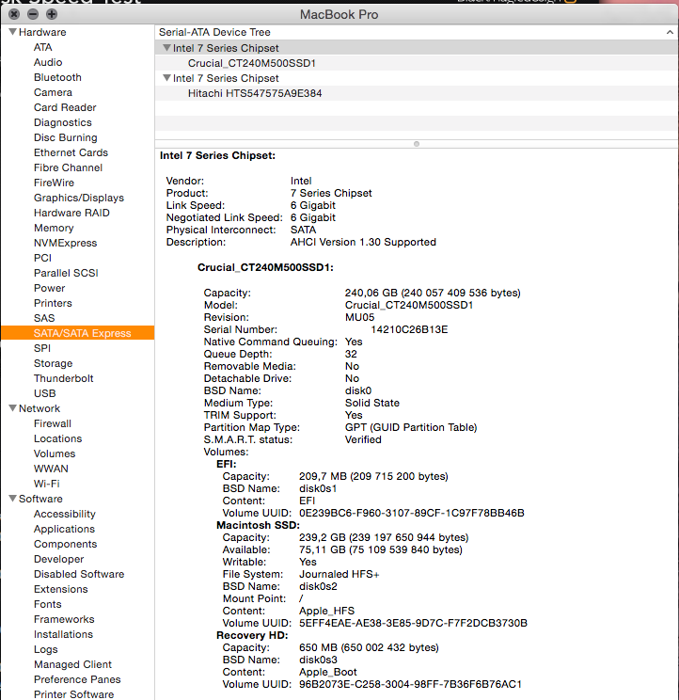Select Wi-Fi under Network
Image resolution: width=679 pixels, height=700 pixels.
[47, 484]
